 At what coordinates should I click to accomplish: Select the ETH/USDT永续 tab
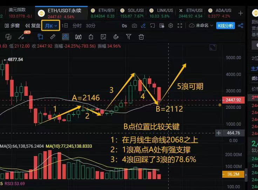(61, 13)
